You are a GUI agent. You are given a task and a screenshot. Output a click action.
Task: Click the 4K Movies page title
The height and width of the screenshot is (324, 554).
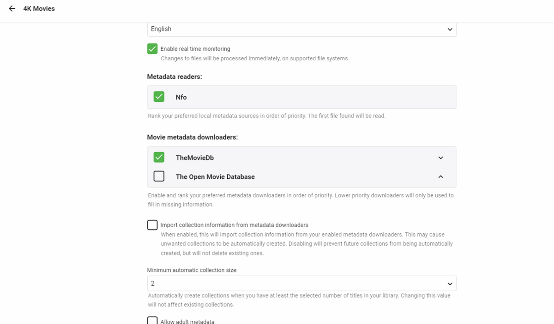pos(39,8)
